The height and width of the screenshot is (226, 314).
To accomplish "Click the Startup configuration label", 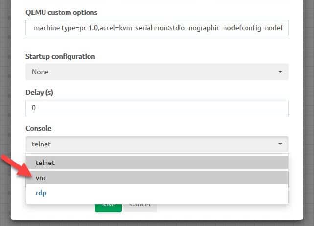I will pos(60,56).
